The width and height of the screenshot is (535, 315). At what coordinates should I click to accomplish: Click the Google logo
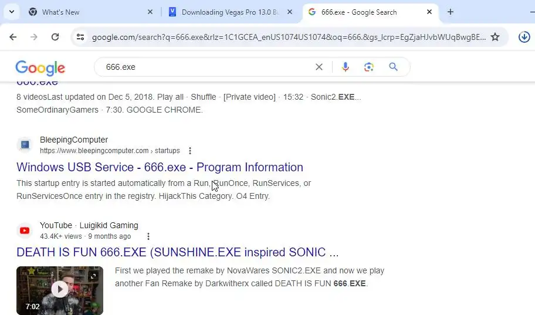click(40, 67)
